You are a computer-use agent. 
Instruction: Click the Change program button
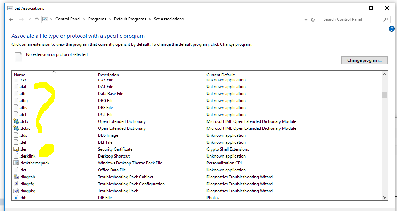(x=364, y=60)
